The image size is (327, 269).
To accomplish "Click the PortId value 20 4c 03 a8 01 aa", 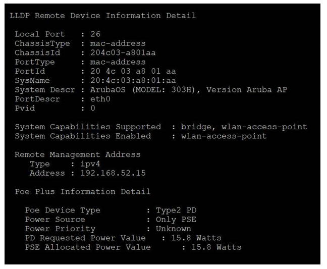I will (133, 71).
